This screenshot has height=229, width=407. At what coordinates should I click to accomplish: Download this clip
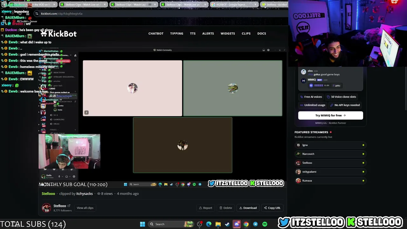(x=248, y=208)
